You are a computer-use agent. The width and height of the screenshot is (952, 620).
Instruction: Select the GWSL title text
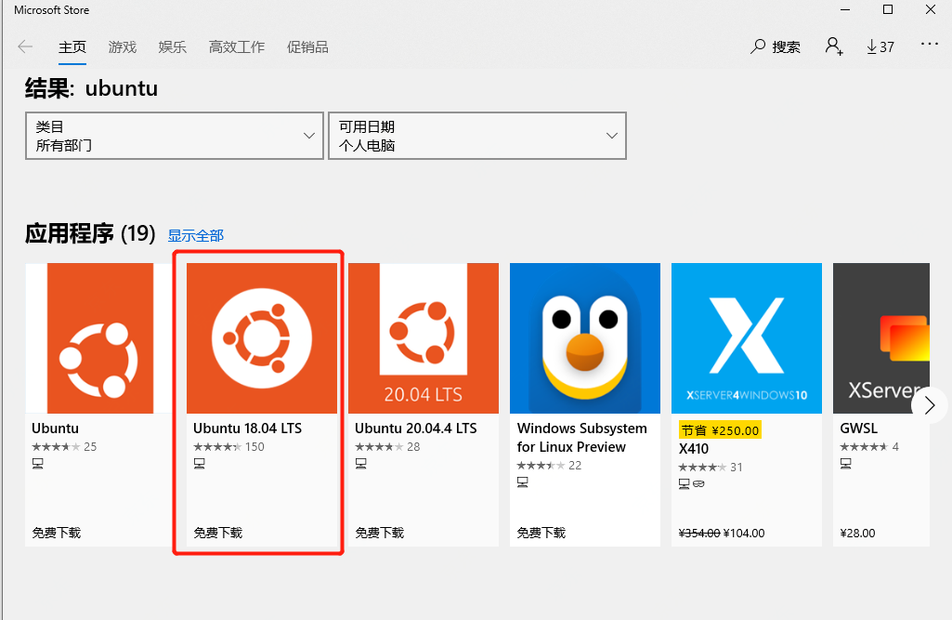pyautogui.click(x=858, y=429)
